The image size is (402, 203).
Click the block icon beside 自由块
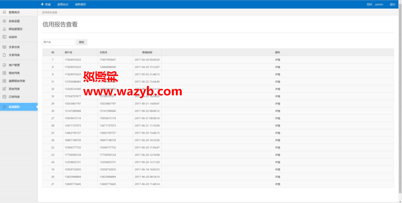(x=4, y=37)
